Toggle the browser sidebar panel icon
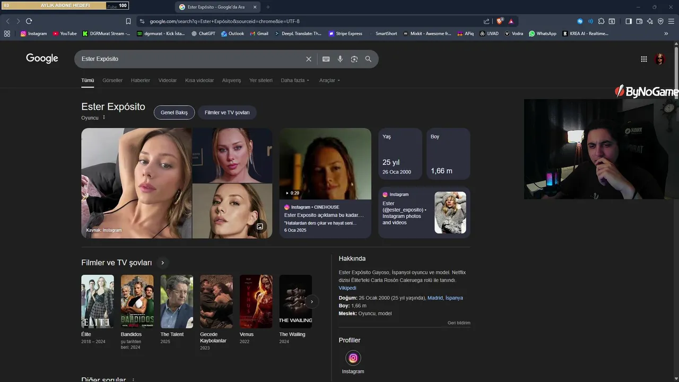Screen dimensions: 679x382 tap(629, 21)
